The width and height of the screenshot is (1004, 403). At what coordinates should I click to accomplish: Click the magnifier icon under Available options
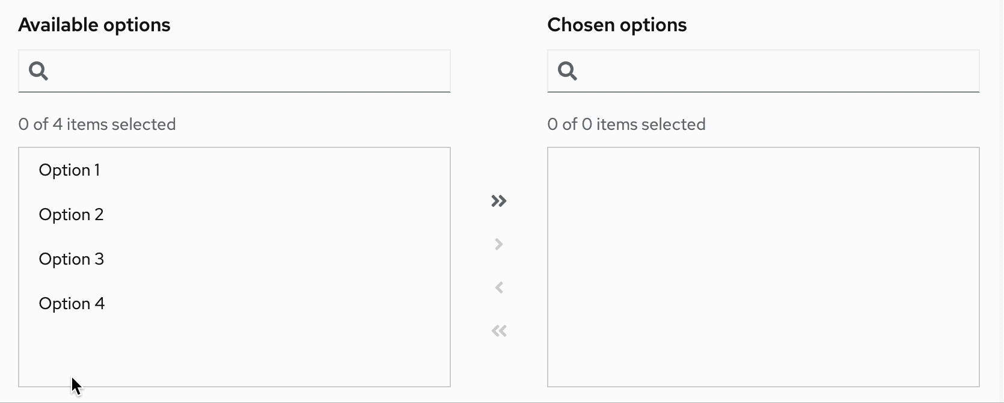point(38,71)
